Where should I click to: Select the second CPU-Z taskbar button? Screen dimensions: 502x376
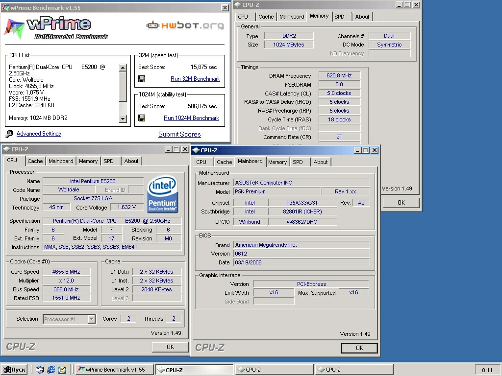(274, 370)
